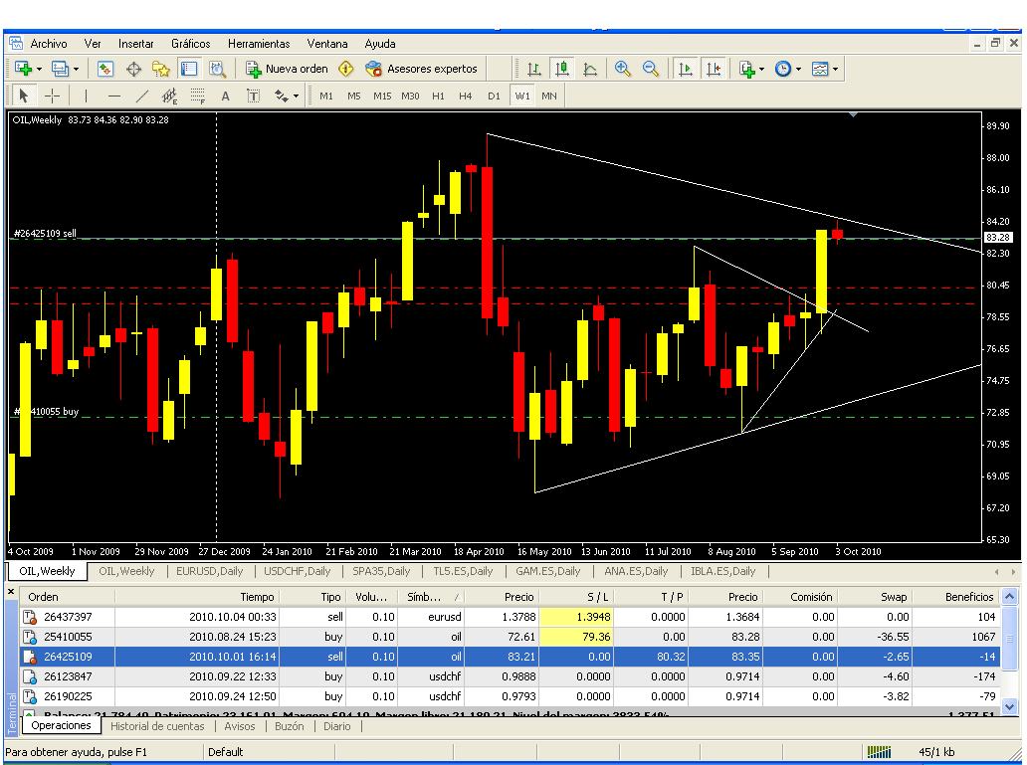
Task: Expand the templates dropdown
Action: pos(835,69)
